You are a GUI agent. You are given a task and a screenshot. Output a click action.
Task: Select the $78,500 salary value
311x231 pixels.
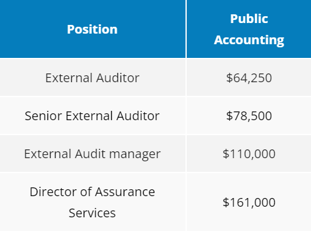tap(249, 116)
